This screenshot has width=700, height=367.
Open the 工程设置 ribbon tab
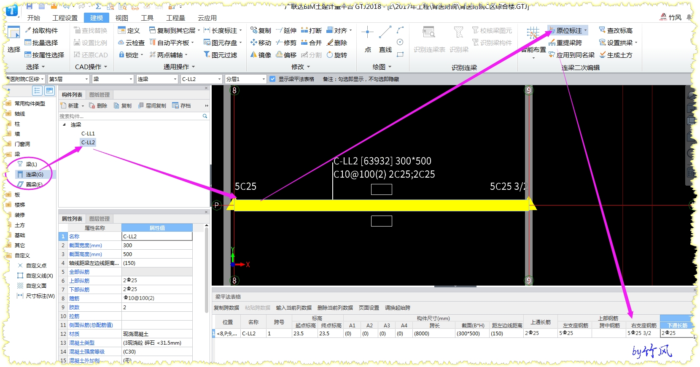click(x=65, y=18)
